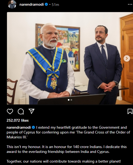
Task: Click the verified badge beside header username
Action: pyautogui.click(x=46, y=5)
